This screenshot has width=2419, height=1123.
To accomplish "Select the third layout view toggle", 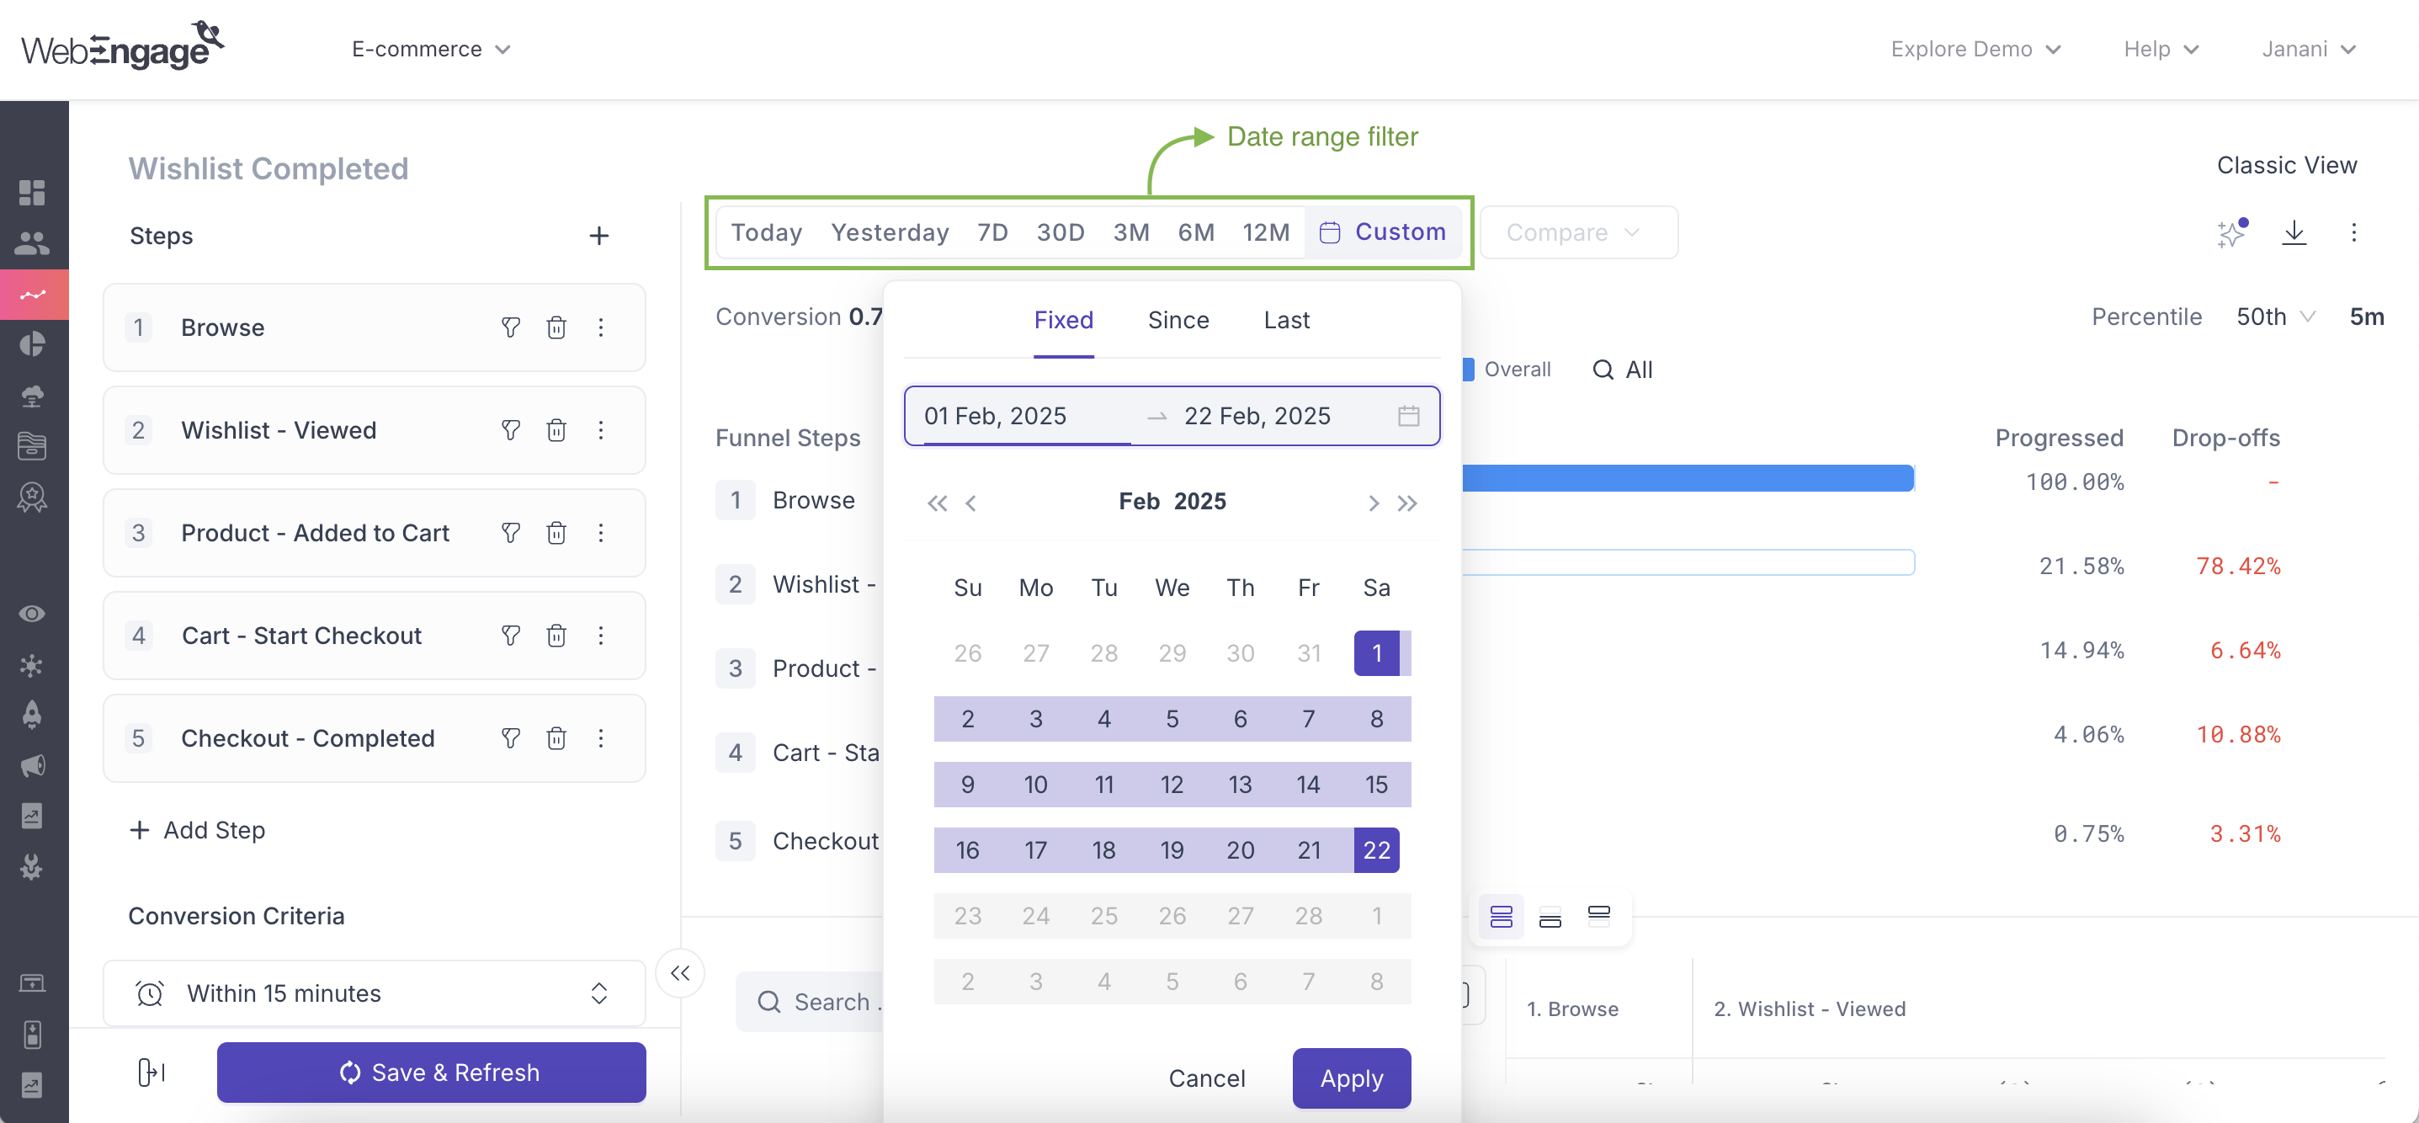I will tap(1599, 916).
